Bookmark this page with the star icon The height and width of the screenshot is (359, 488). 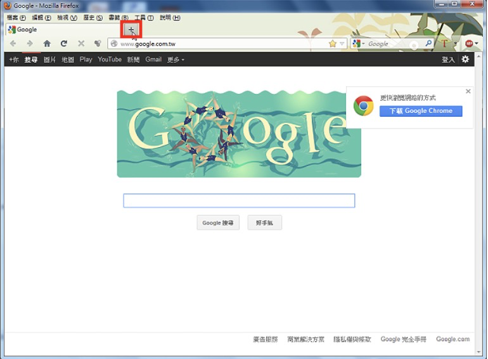pos(333,44)
